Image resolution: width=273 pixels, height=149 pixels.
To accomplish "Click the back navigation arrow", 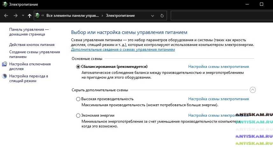I will 6,16.
